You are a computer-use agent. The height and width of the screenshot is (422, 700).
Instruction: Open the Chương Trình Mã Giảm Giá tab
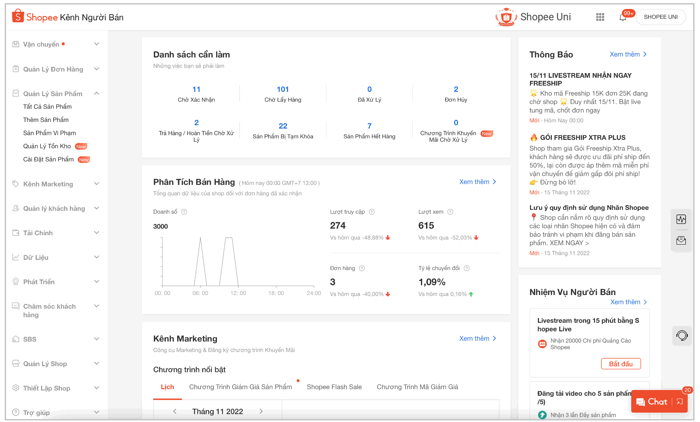pos(417,387)
